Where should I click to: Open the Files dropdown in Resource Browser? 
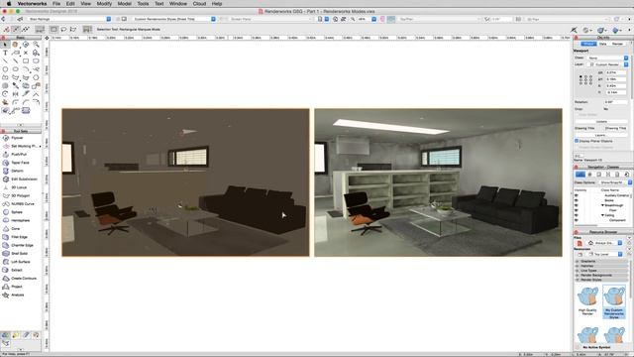tap(605, 243)
